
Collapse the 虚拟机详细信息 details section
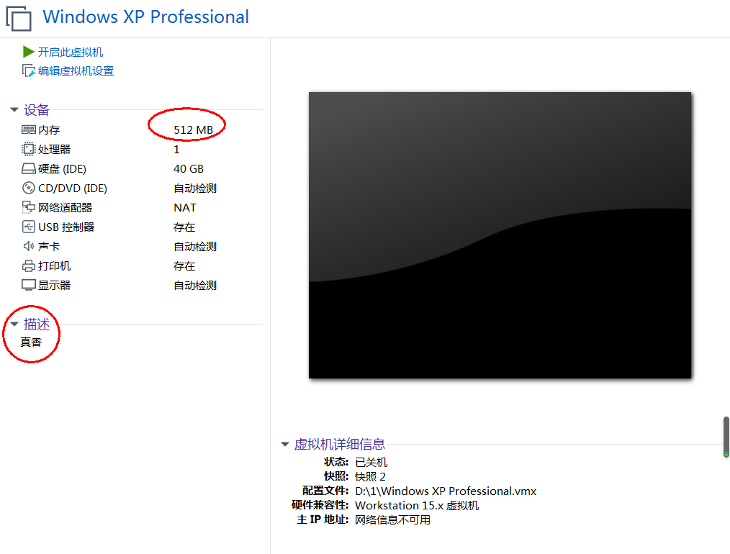[285, 445]
